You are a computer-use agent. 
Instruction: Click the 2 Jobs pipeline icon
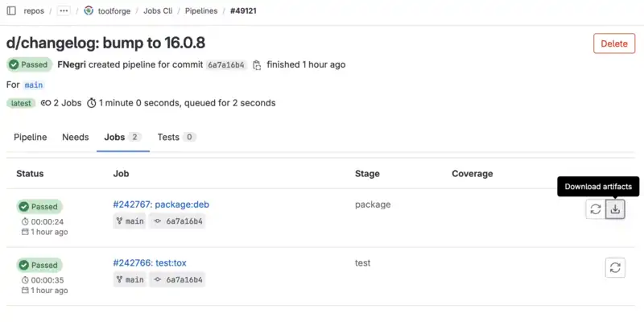46,103
